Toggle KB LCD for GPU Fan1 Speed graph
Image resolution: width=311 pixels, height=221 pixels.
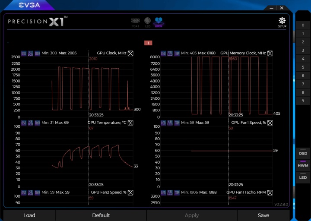pyautogui.click(x=170, y=123)
